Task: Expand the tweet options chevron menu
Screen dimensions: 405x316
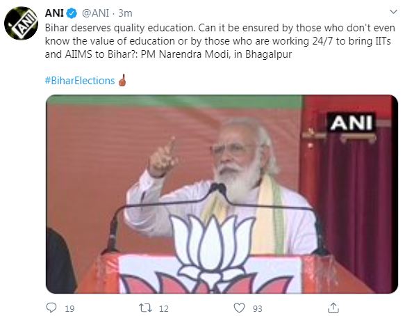Action: (393, 12)
